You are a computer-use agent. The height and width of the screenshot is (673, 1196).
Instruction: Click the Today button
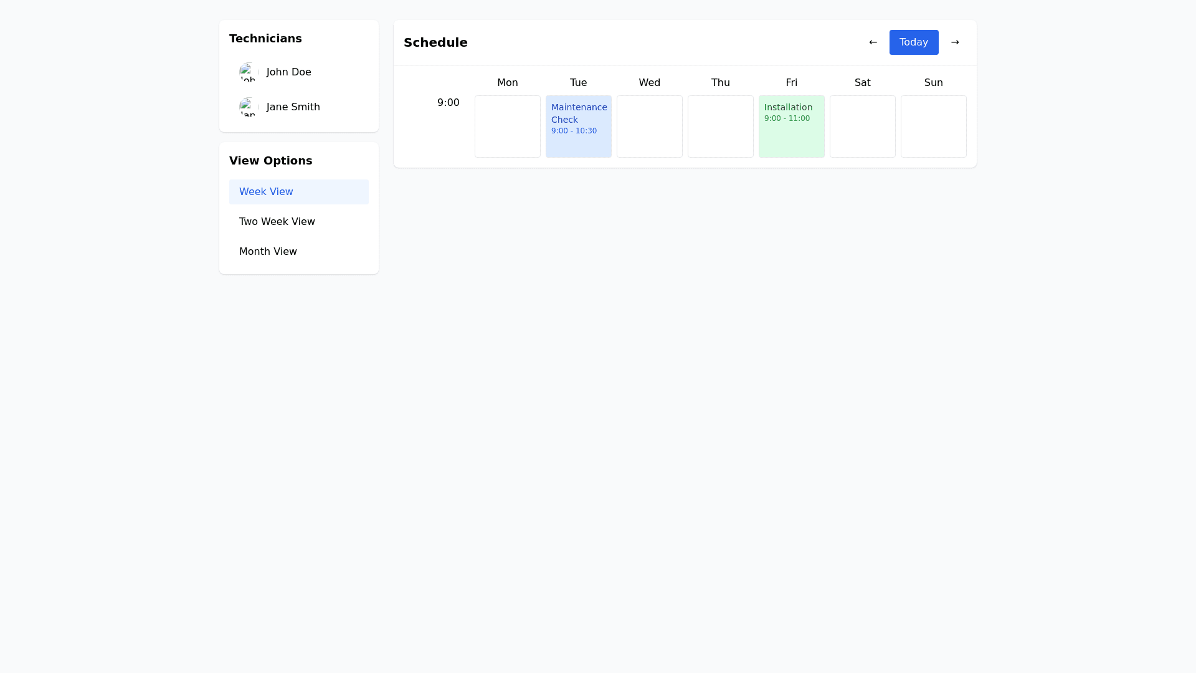click(x=914, y=42)
